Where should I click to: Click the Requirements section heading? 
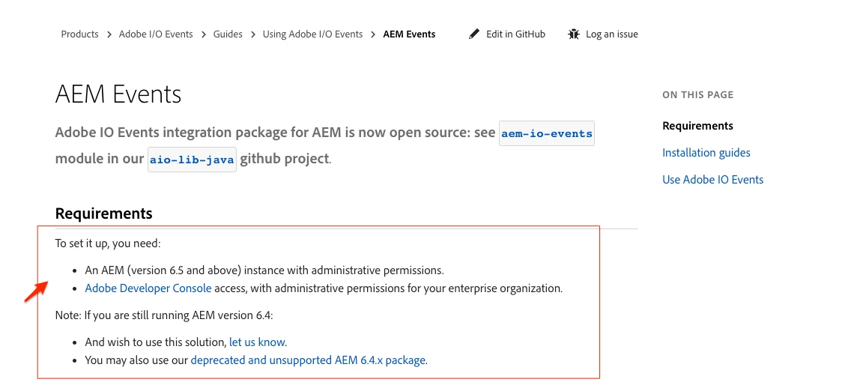[104, 213]
